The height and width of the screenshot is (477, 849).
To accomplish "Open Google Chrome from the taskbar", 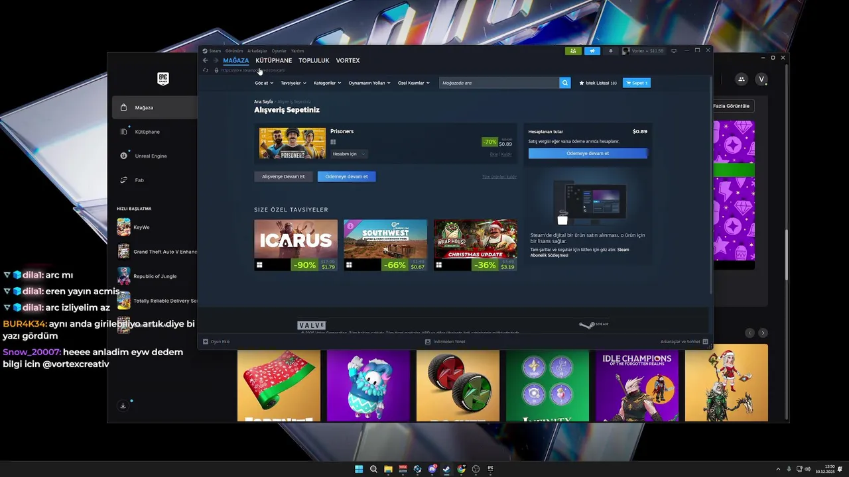I will click(x=461, y=469).
